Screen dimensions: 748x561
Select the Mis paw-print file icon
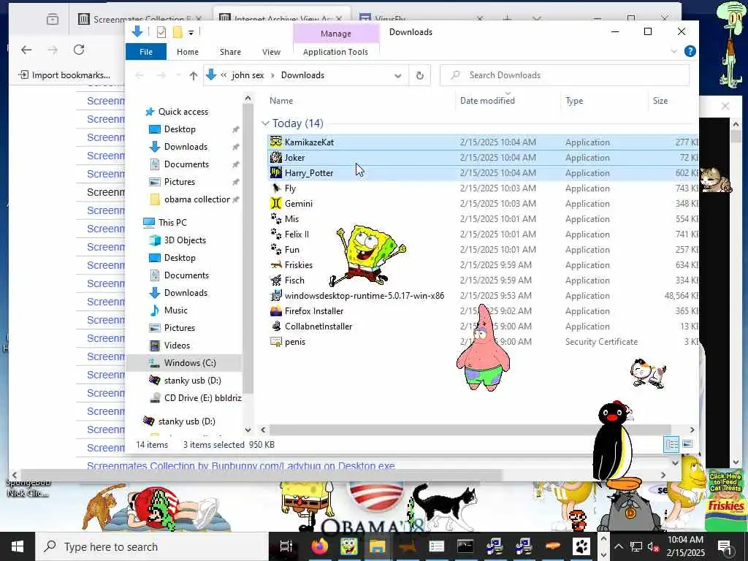275,218
